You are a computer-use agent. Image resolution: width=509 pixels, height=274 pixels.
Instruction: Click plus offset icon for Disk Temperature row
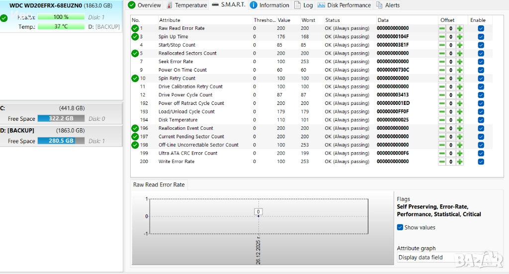(x=460, y=120)
